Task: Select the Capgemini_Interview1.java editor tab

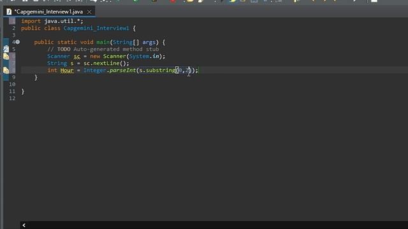Action: pyautogui.click(x=49, y=11)
